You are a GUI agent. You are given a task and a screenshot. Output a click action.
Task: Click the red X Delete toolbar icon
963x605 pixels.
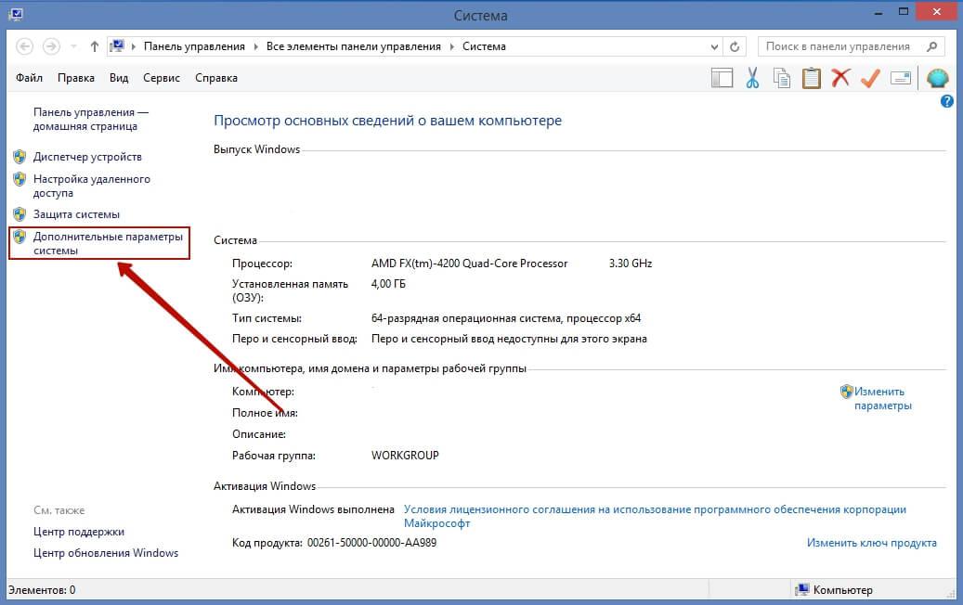pyautogui.click(x=840, y=78)
